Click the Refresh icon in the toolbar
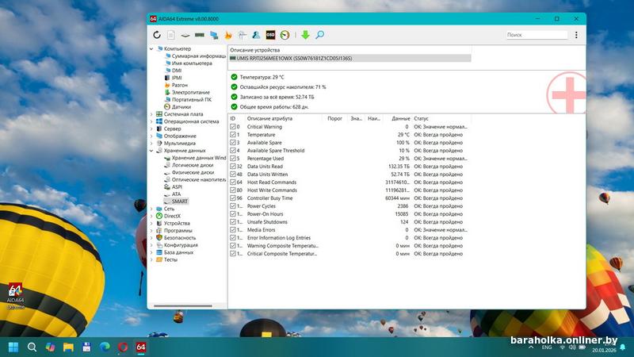Viewport: 634px width, 357px height. click(x=157, y=35)
